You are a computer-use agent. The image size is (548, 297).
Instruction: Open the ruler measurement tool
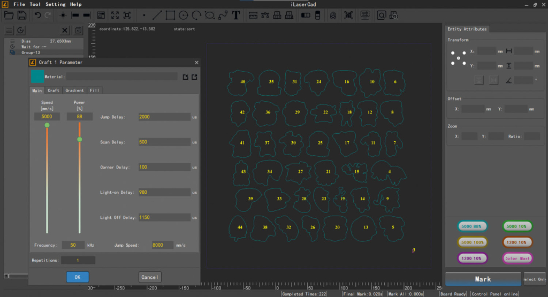click(x=253, y=15)
